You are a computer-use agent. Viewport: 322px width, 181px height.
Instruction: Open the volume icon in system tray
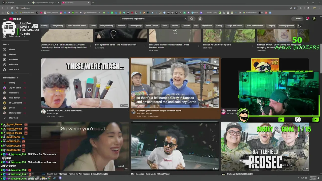pyautogui.click(x=306, y=178)
